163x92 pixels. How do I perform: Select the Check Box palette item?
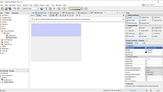point(130,31)
